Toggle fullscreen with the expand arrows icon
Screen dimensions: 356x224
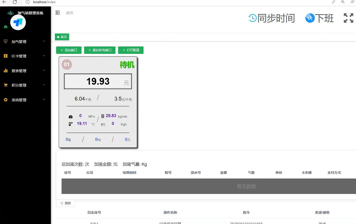[x=348, y=18]
